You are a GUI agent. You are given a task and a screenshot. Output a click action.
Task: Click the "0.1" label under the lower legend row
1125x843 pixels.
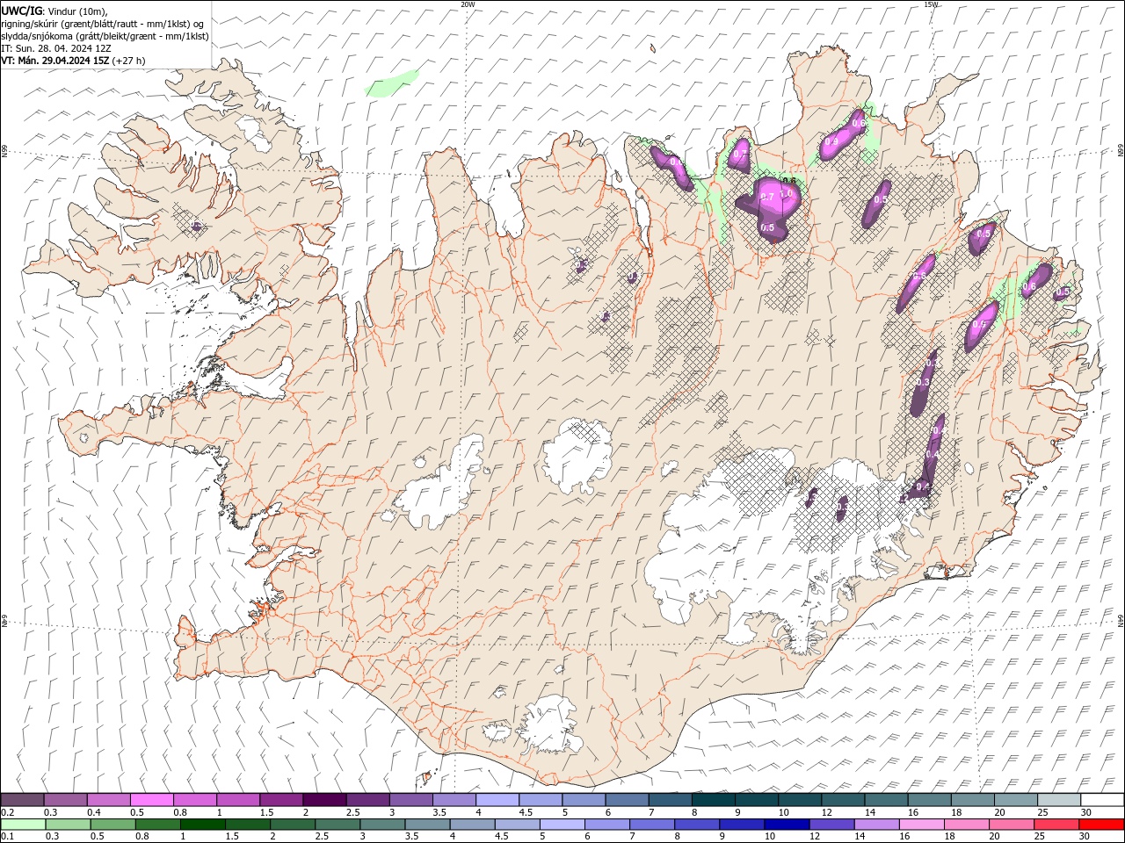[x=9, y=837]
